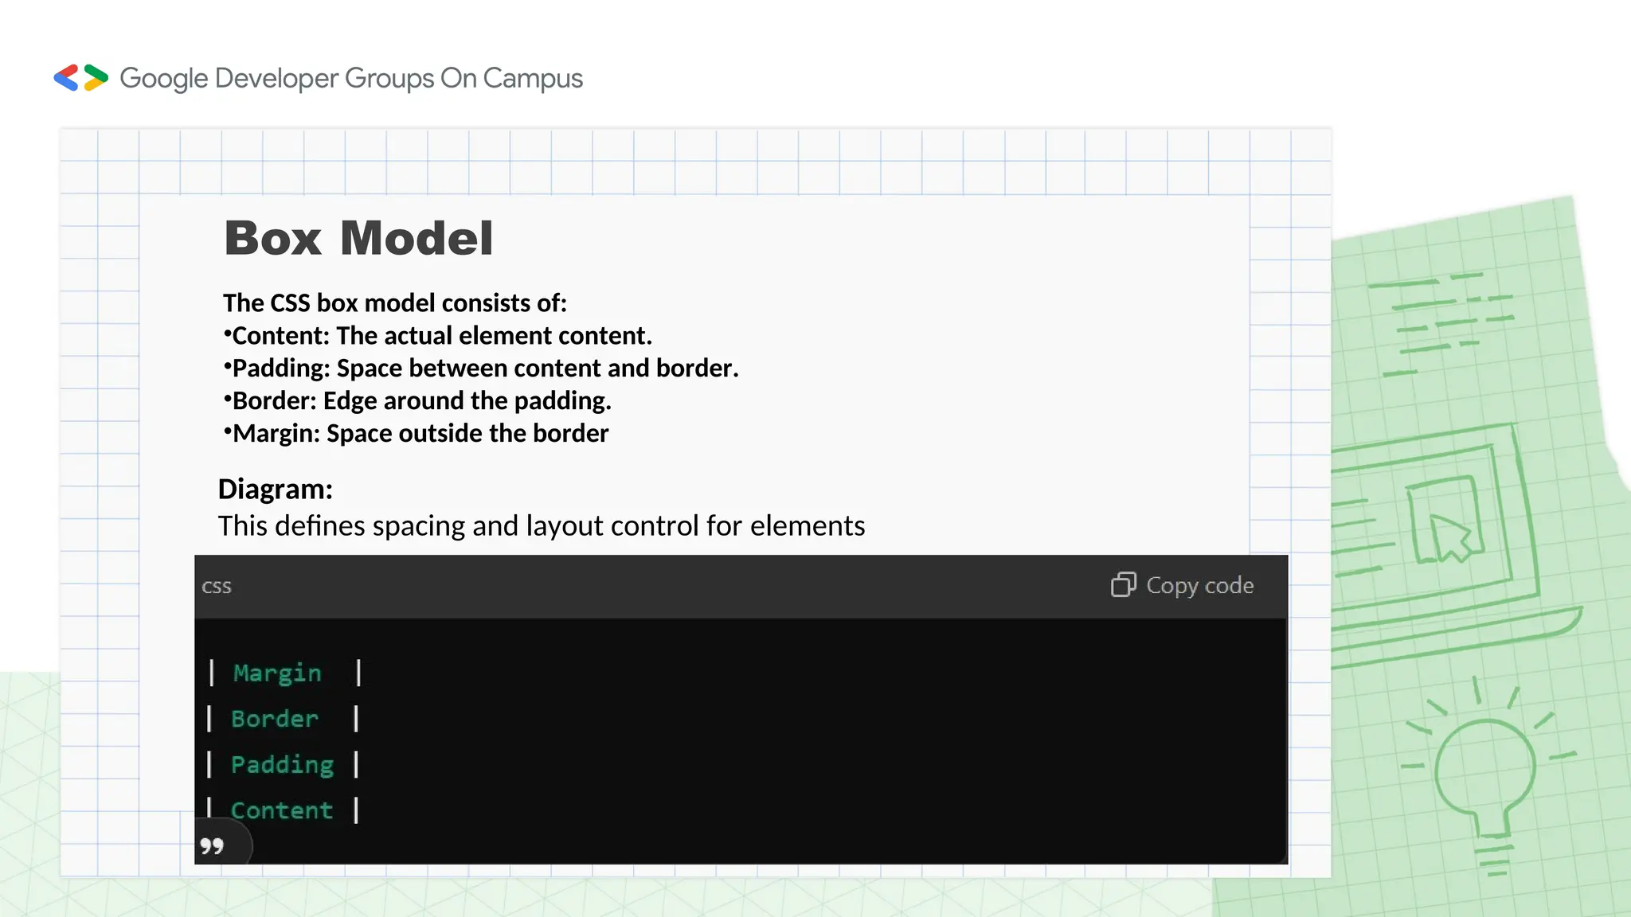Click the Margin: Space outside the border bullet
Viewport: 1631px width, 917px height.
click(x=420, y=434)
